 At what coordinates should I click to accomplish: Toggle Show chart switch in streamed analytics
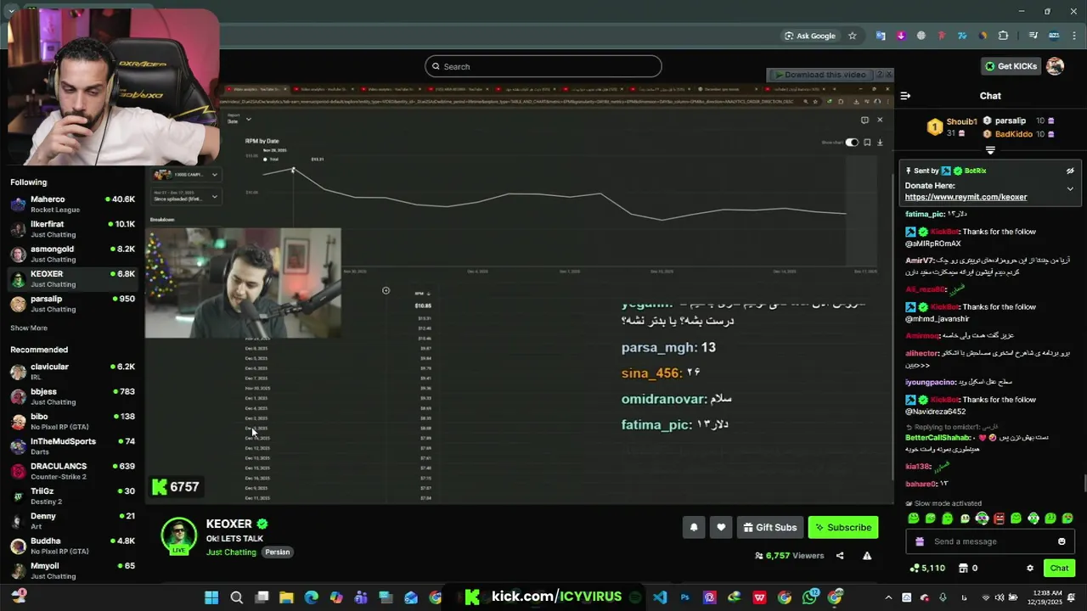tap(852, 143)
